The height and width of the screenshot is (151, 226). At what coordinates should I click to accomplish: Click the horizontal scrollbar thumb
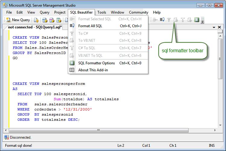pyautogui.click(x=99, y=130)
